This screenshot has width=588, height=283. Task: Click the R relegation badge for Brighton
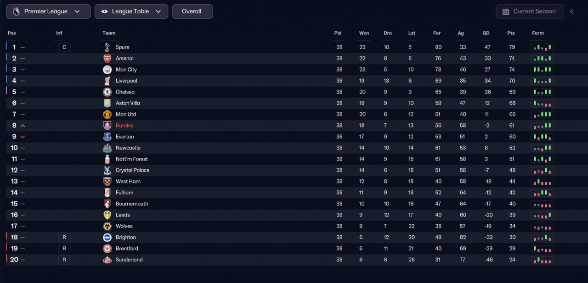(x=64, y=238)
